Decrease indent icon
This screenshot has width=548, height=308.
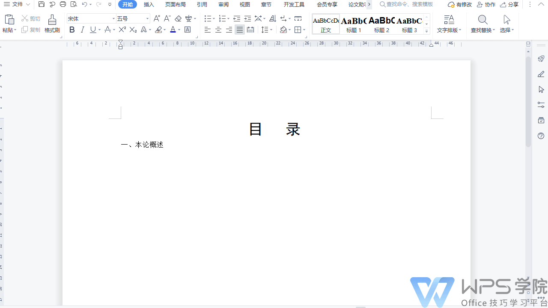[x=237, y=18]
